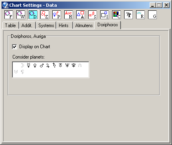The height and width of the screenshot is (145, 172).
Task: Toggle the Mercury symbol in planets list
Action: 28,65
